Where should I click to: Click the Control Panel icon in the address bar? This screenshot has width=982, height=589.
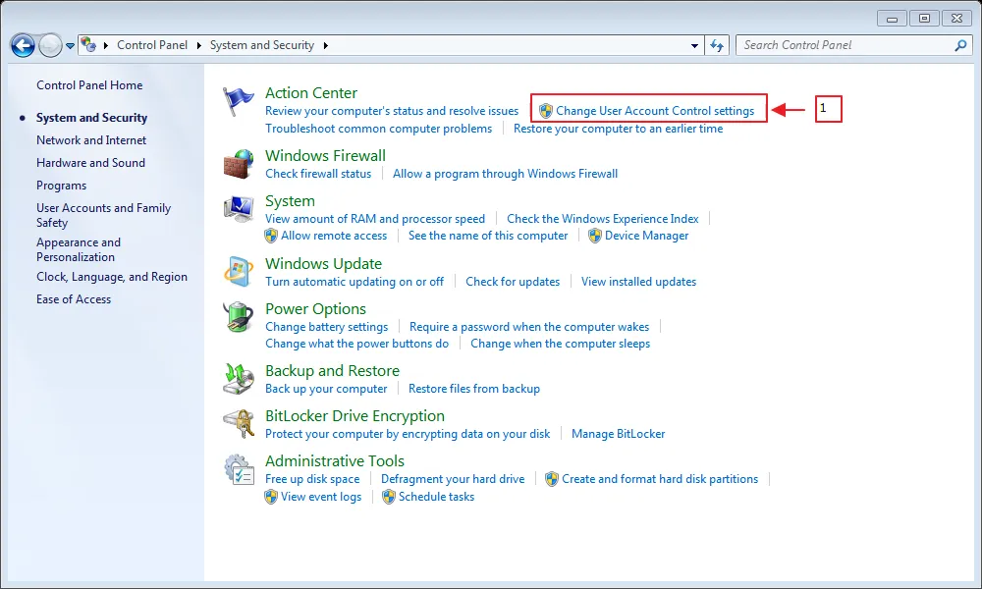pyautogui.click(x=88, y=44)
